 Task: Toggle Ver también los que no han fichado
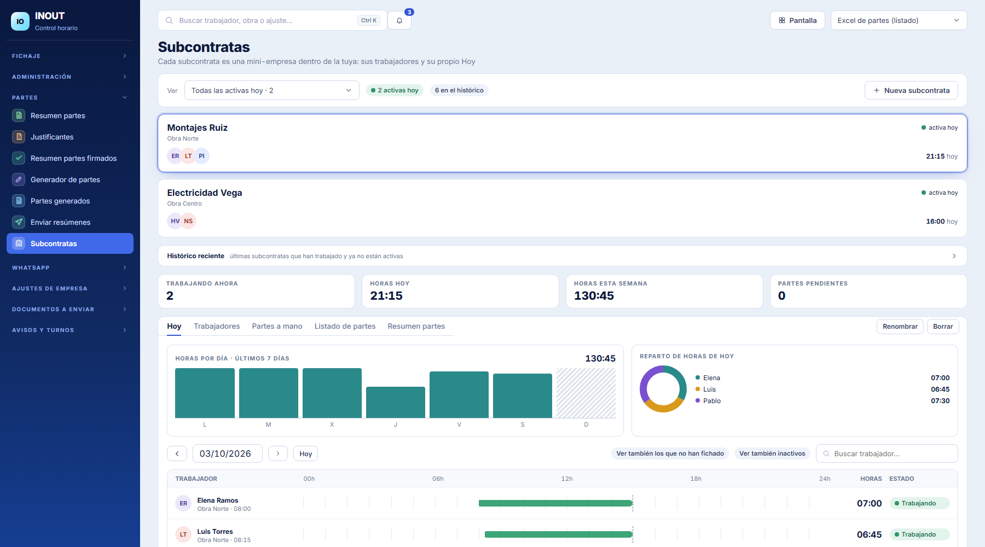tap(670, 453)
